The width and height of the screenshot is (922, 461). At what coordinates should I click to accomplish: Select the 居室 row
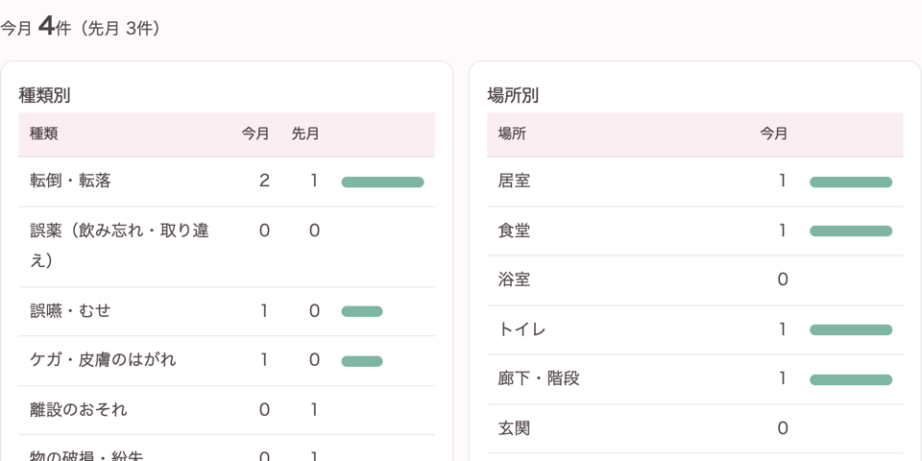(x=695, y=182)
